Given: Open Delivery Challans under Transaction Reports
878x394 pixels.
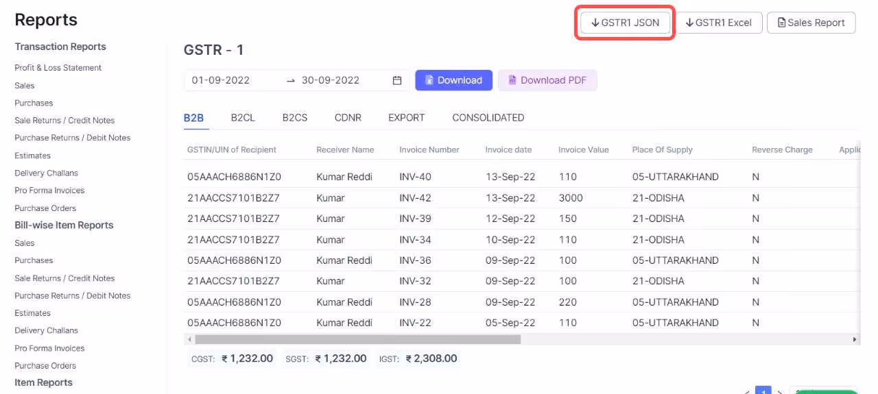Looking at the screenshot, I should tap(47, 173).
